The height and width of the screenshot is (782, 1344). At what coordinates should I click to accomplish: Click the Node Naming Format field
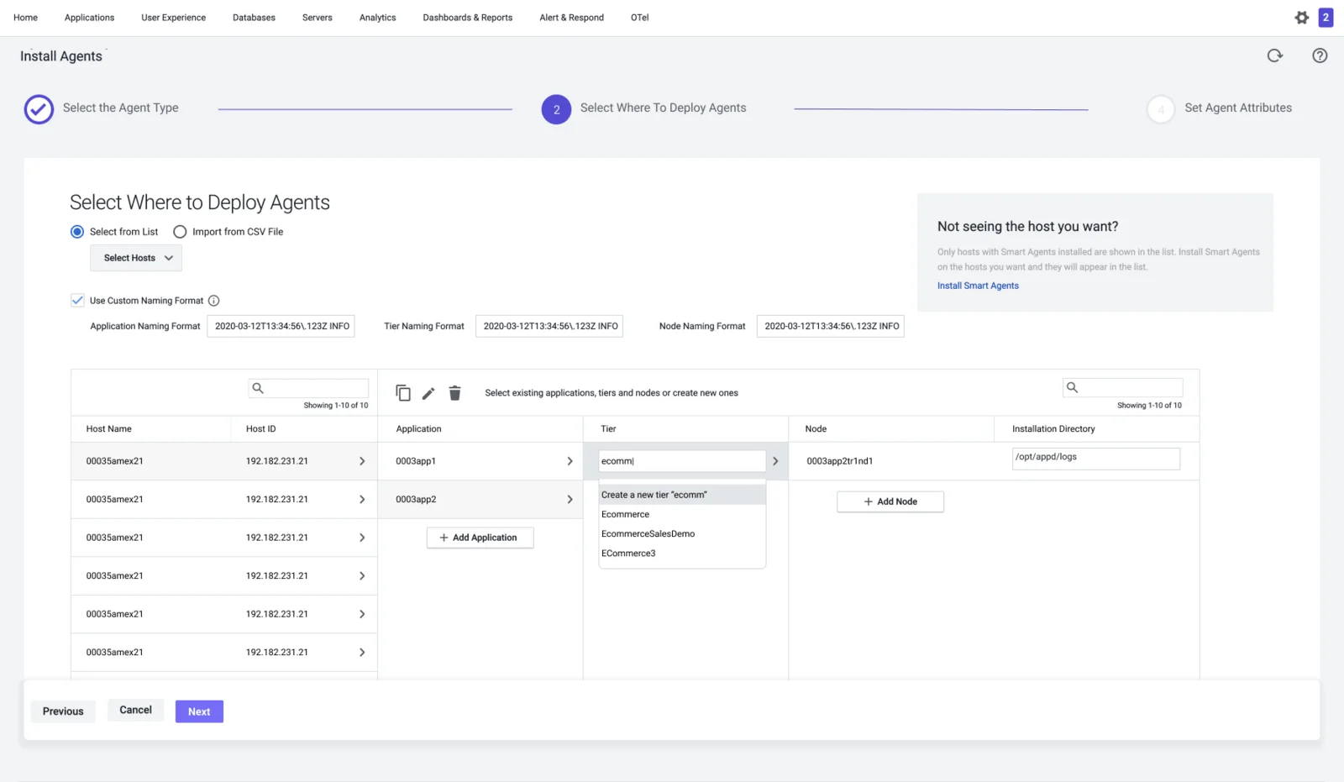click(x=830, y=326)
